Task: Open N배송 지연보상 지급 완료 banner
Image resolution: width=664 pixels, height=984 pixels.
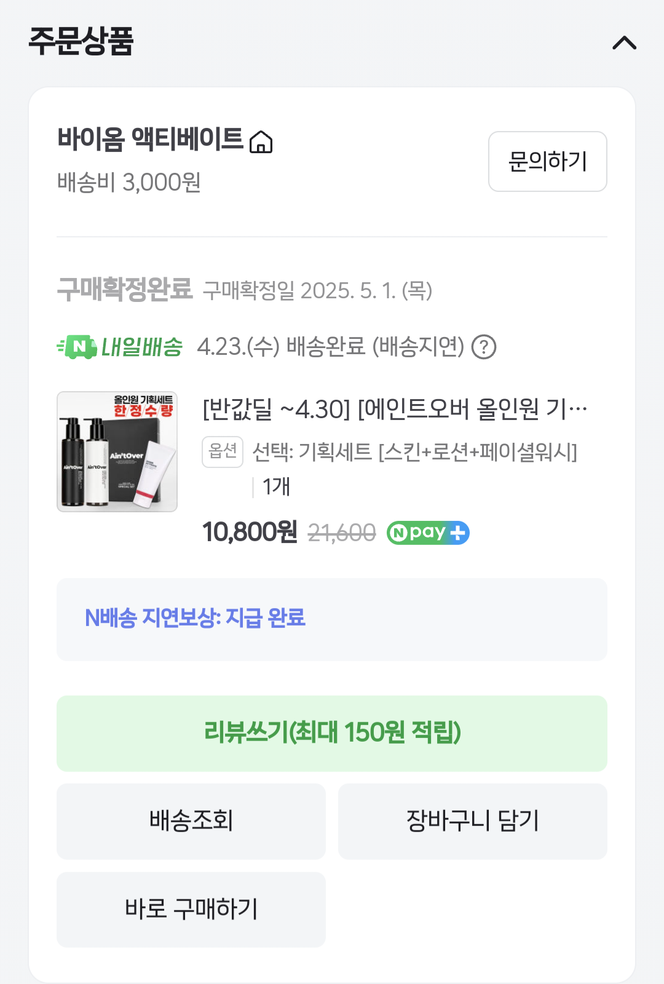Action: (331, 619)
